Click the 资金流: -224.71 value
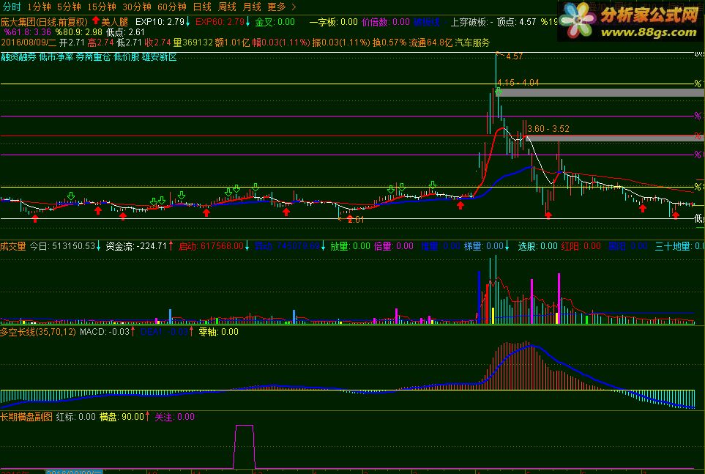Viewport: 705px width, 474px height. click(136, 246)
